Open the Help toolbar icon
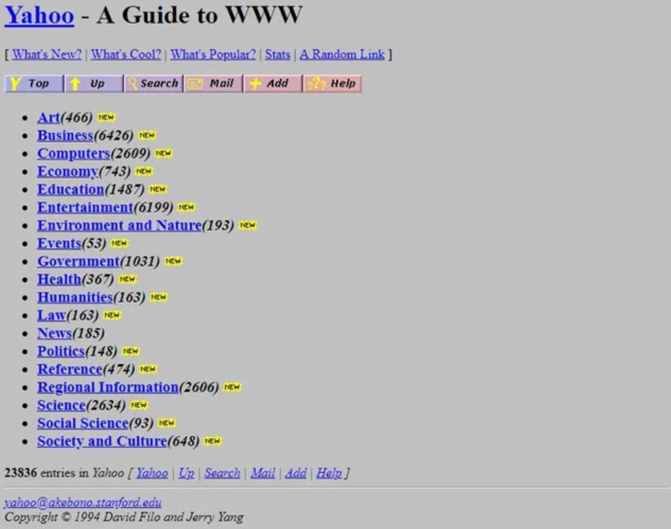This screenshot has height=529, width=671. pos(332,83)
